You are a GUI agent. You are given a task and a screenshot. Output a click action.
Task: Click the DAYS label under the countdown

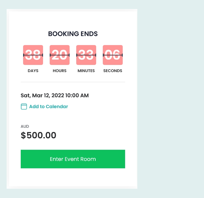(x=33, y=71)
